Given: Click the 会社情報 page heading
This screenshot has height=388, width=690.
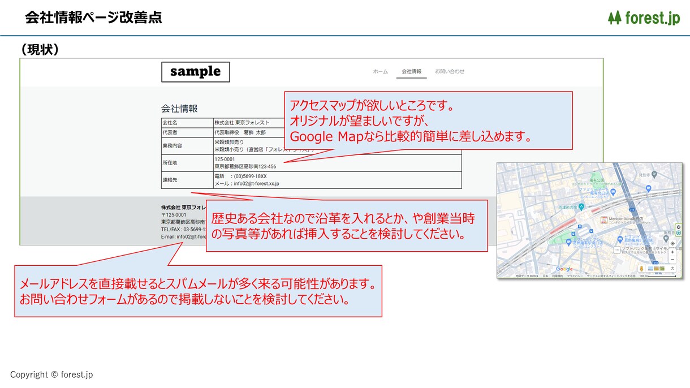Looking at the screenshot, I should pos(179,109).
